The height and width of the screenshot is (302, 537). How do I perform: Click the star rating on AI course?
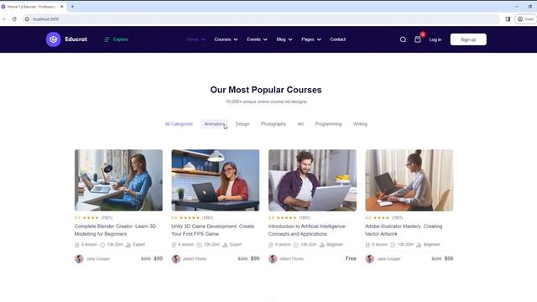coord(286,218)
